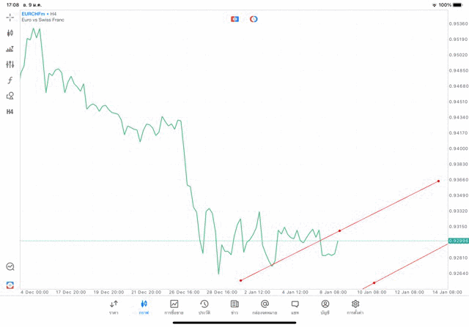Image resolution: width=469 pixels, height=327 pixels.
Task: Tap the red-blue square icon in bottom-left corner
Action: point(10,285)
